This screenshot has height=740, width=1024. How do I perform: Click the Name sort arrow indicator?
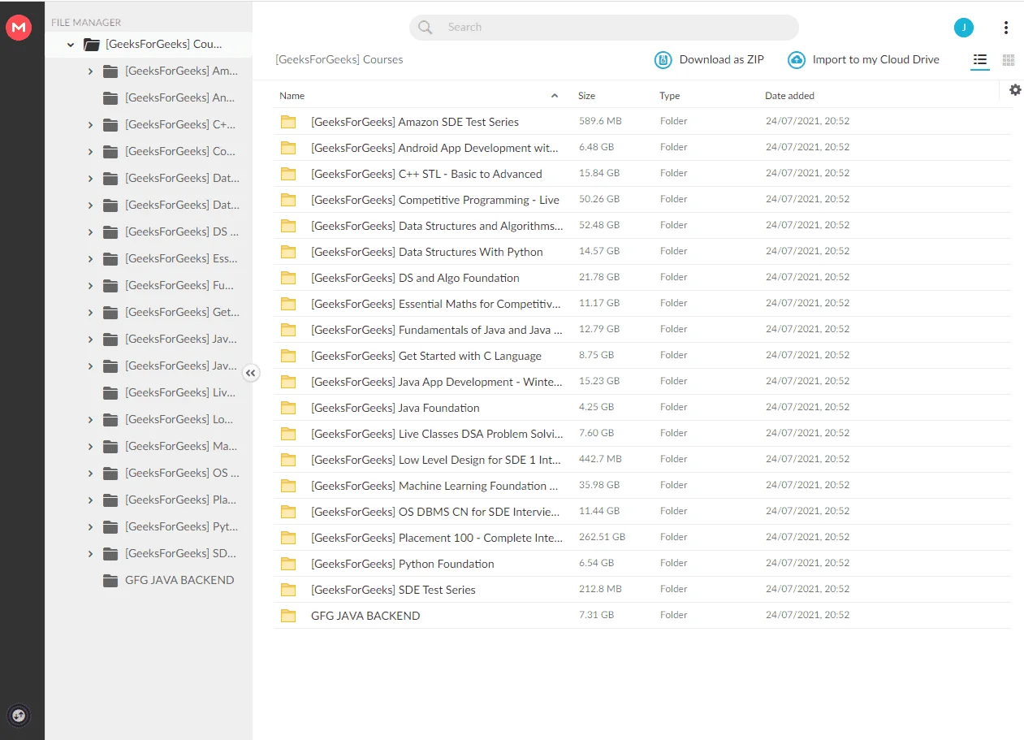pyautogui.click(x=555, y=96)
